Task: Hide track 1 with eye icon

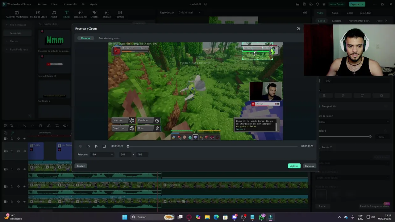Action: tap(25, 202)
